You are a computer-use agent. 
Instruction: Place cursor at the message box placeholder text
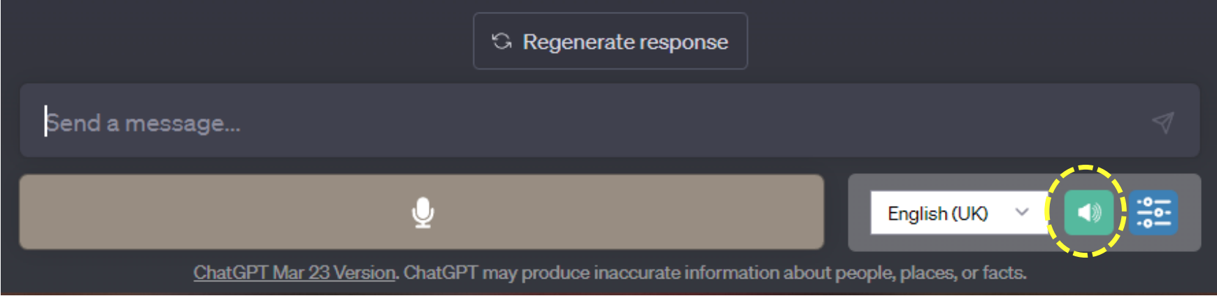(x=143, y=123)
